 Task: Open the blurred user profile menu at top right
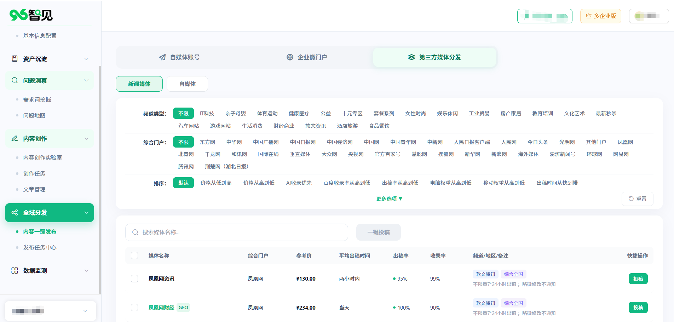(x=649, y=16)
